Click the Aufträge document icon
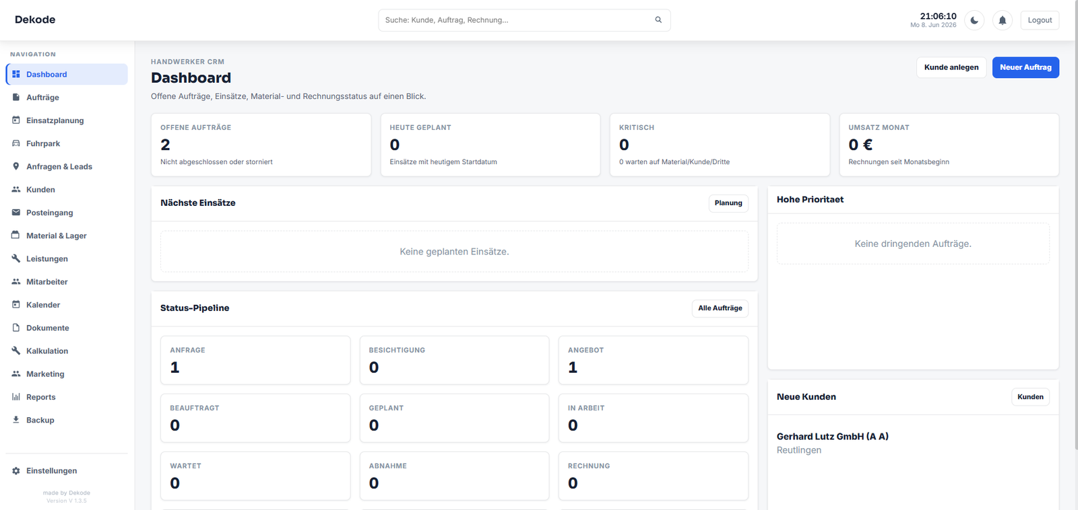 coord(16,97)
